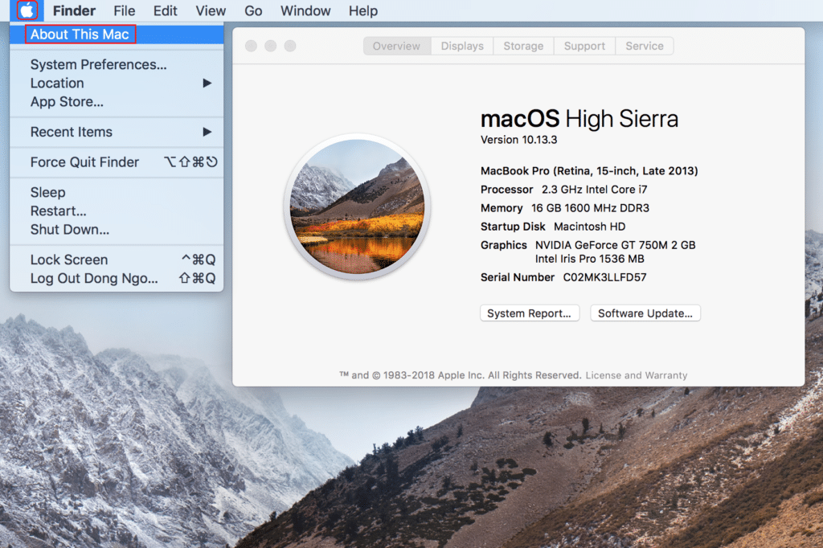The height and width of the screenshot is (548, 823).
Task: Click the Version 10.13.3 text
Action: point(519,140)
